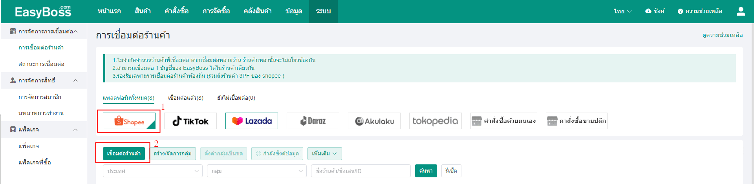754x184 pixels.
Task: Expand the ประเทศ country dropdown
Action: pos(153,171)
